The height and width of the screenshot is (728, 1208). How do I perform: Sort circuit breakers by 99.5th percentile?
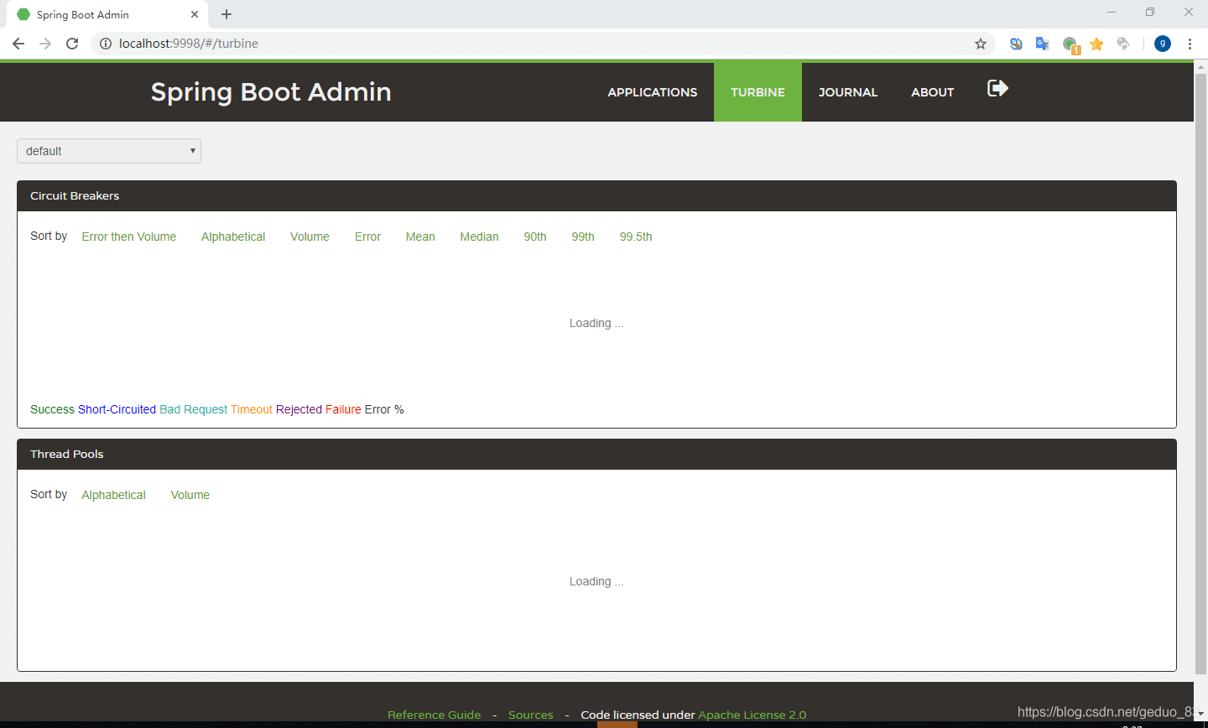click(636, 237)
